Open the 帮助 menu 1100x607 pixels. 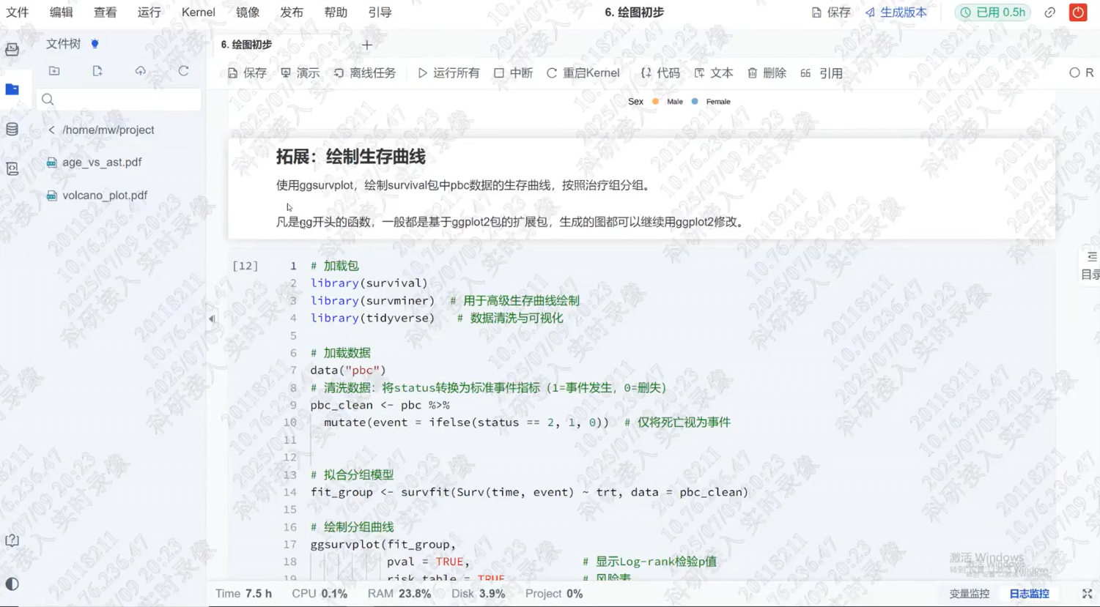(x=336, y=12)
